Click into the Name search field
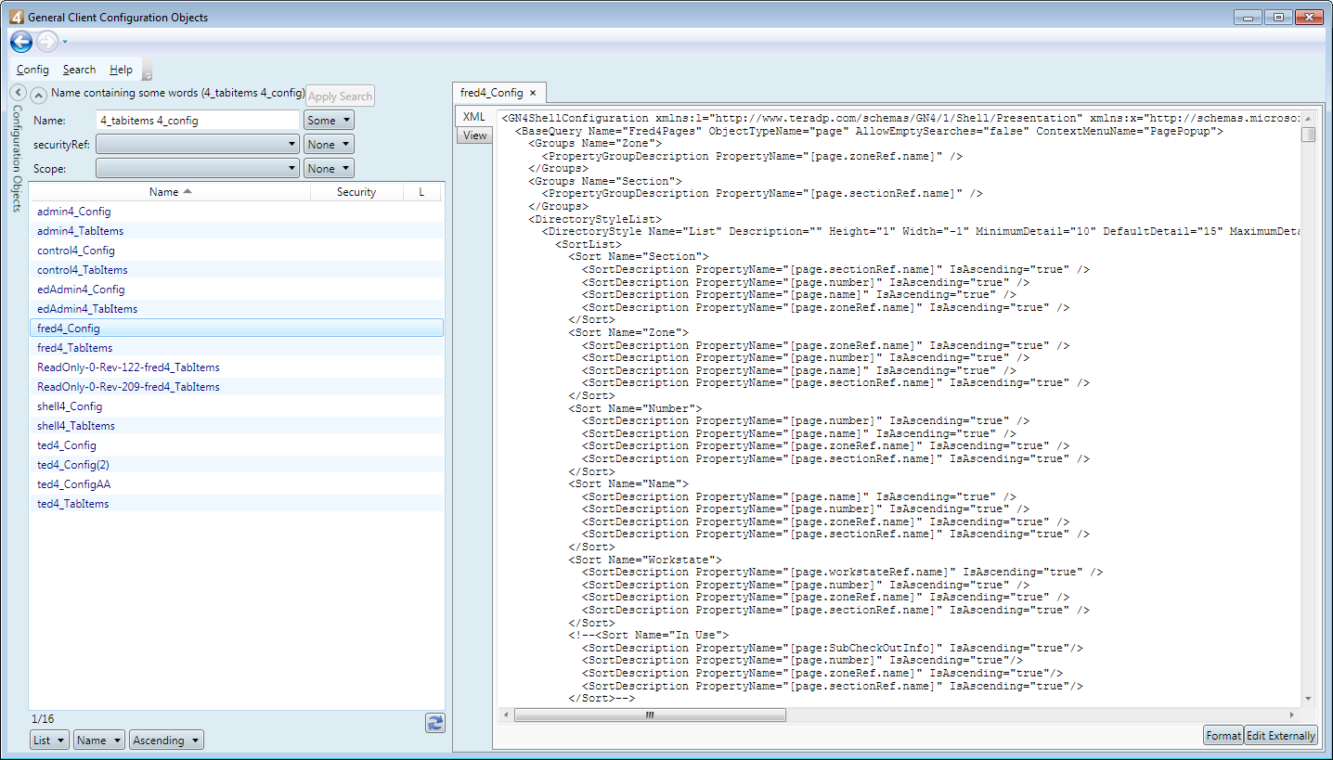Viewport: 1333px width, 760px height. tap(198, 121)
